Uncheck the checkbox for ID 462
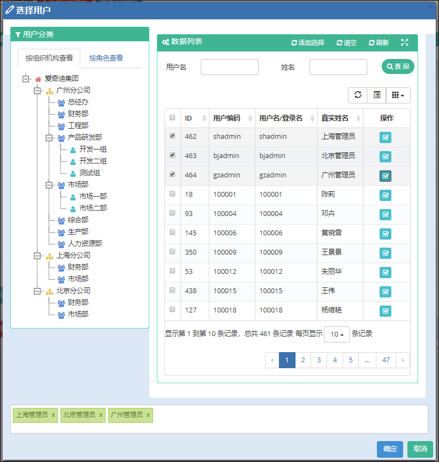The image size is (439, 462). 172,136
